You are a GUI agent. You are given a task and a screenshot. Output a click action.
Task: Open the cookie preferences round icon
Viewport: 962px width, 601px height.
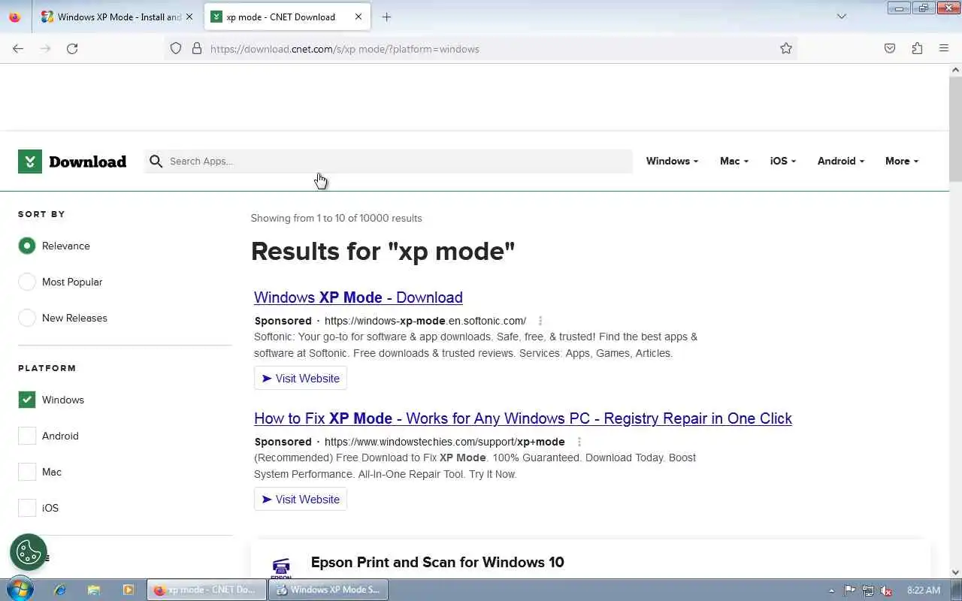(29, 552)
